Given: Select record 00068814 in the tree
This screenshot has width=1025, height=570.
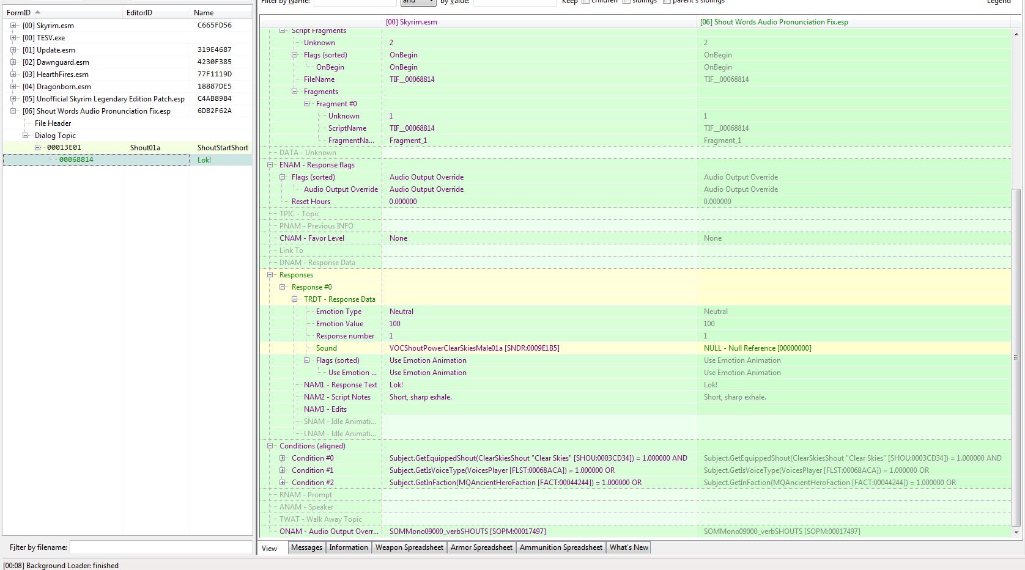Looking at the screenshot, I should point(76,160).
